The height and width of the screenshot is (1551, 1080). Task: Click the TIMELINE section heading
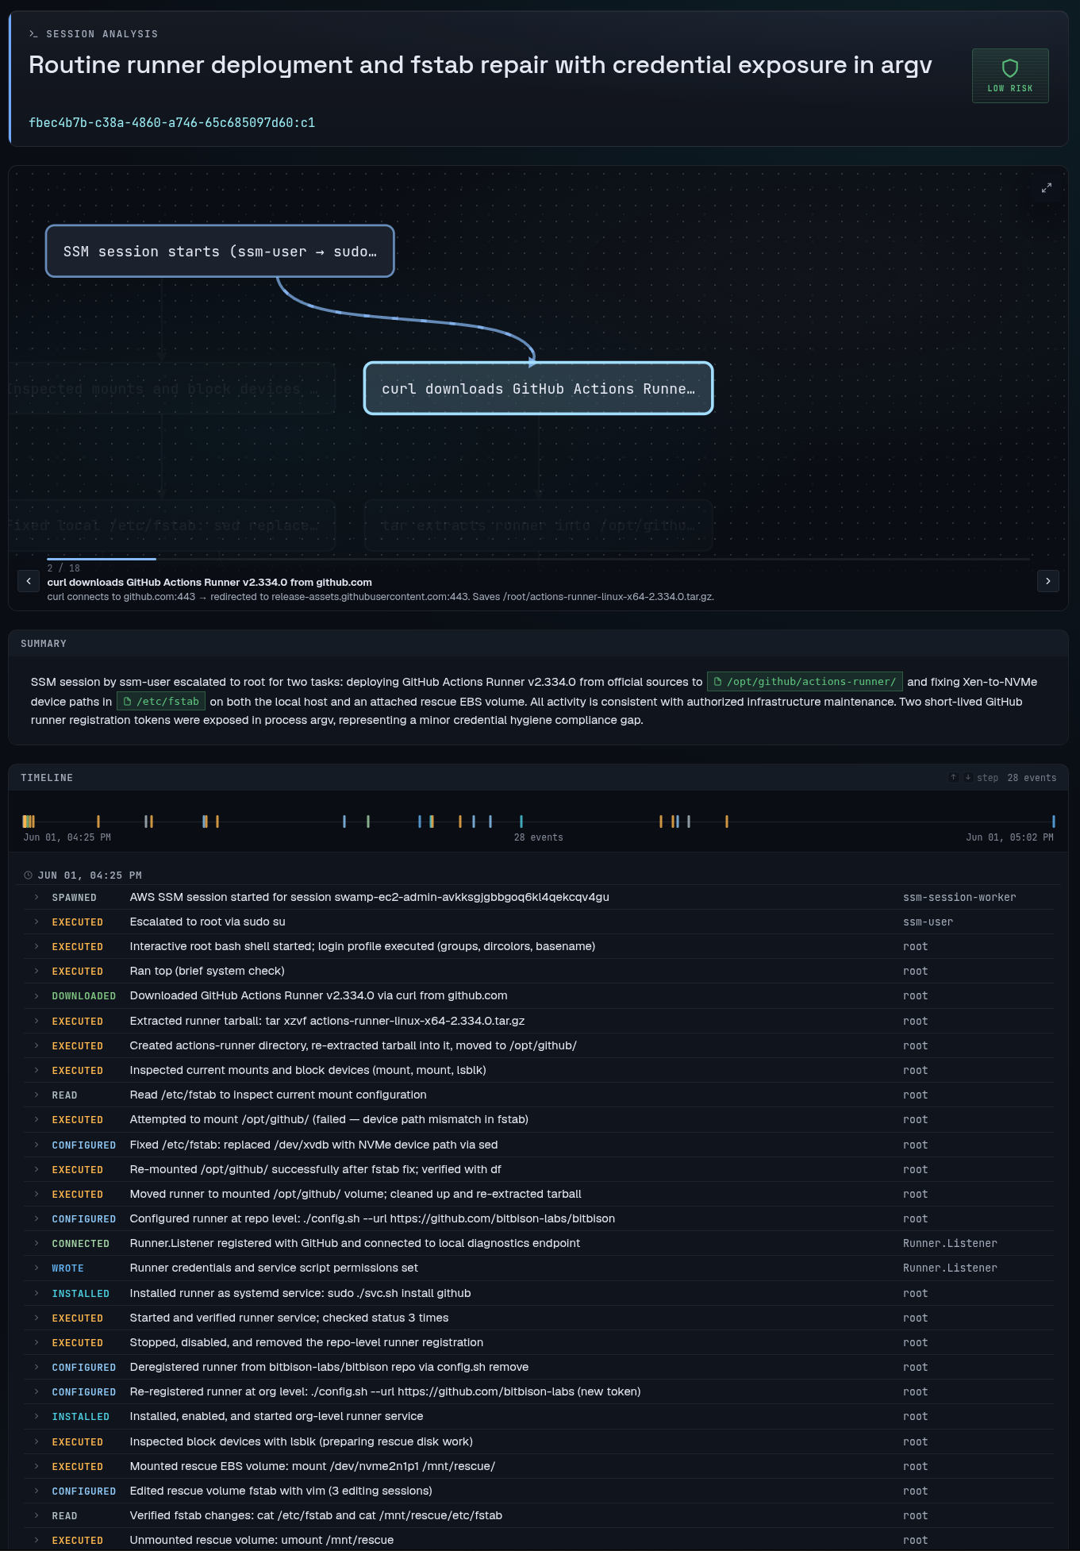(47, 778)
